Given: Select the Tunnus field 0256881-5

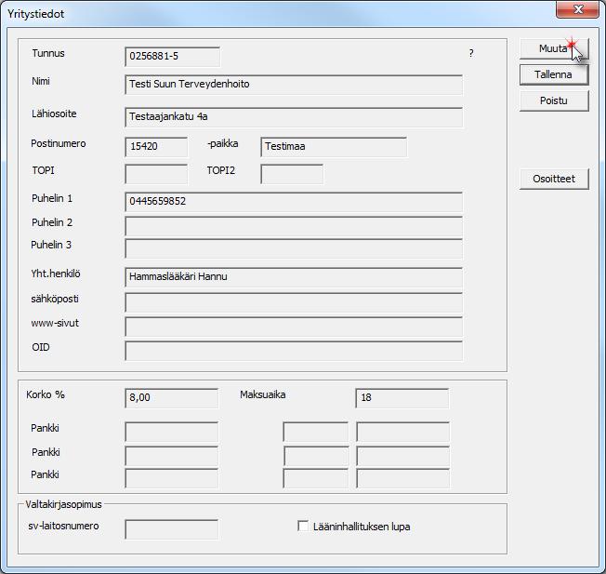Looking at the screenshot, I should [x=172, y=57].
